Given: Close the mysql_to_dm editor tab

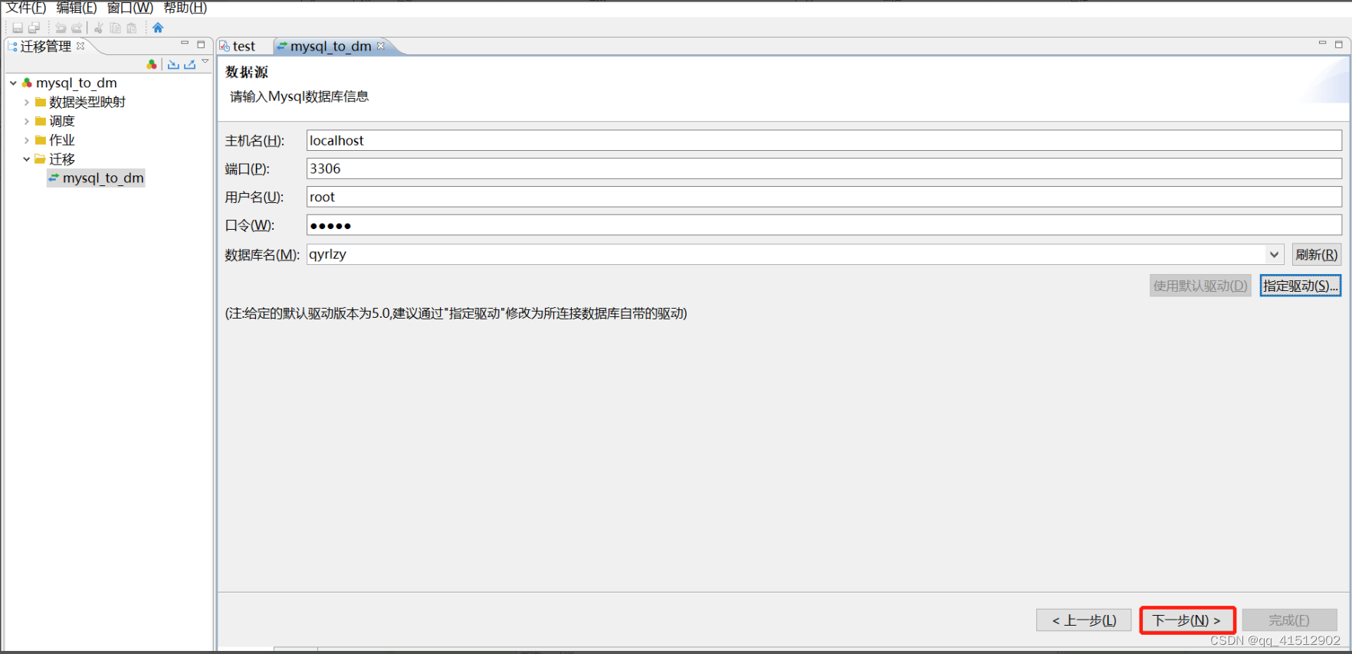Looking at the screenshot, I should click(x=381, y=46).
